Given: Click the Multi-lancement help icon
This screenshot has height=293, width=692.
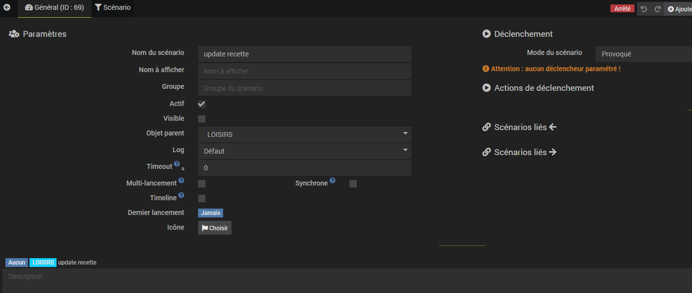Looking at the screenshot, I should (x=181, y=181).
